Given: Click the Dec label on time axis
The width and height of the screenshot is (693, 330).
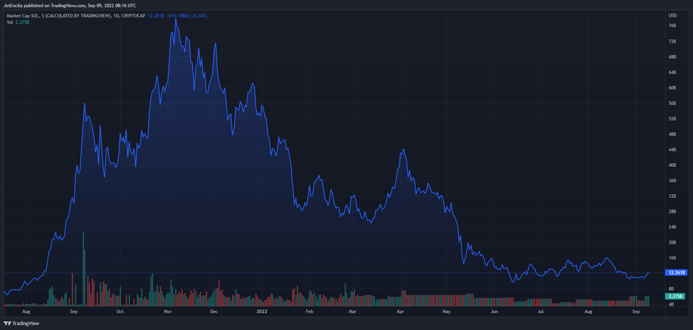Looking at the screenshot, I should (214, 312).
